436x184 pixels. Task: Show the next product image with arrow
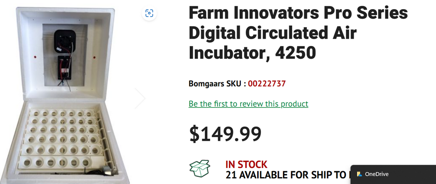click(140, 98)
